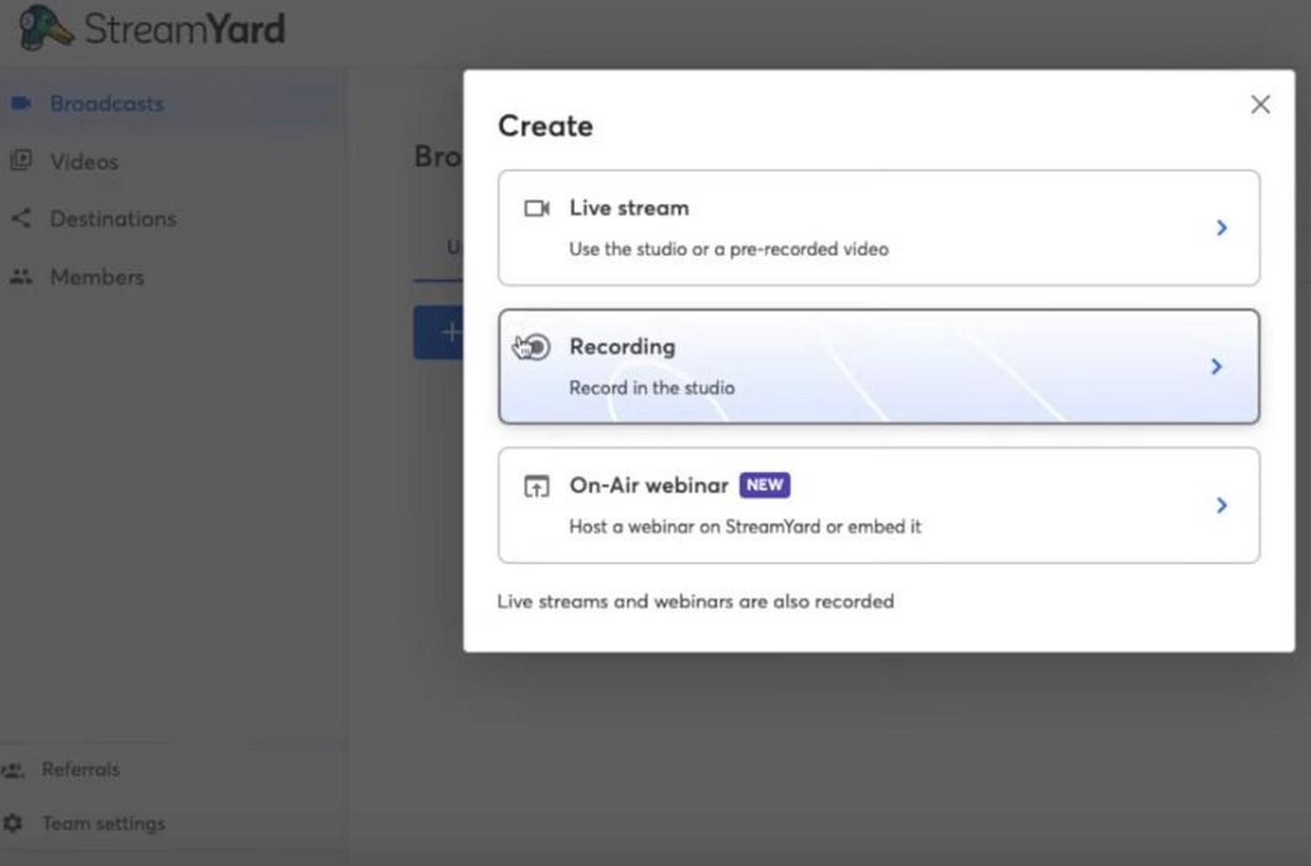The image size is (1311, 866).
Task: Click the Destinations share icon
Action: pos(21,218)
